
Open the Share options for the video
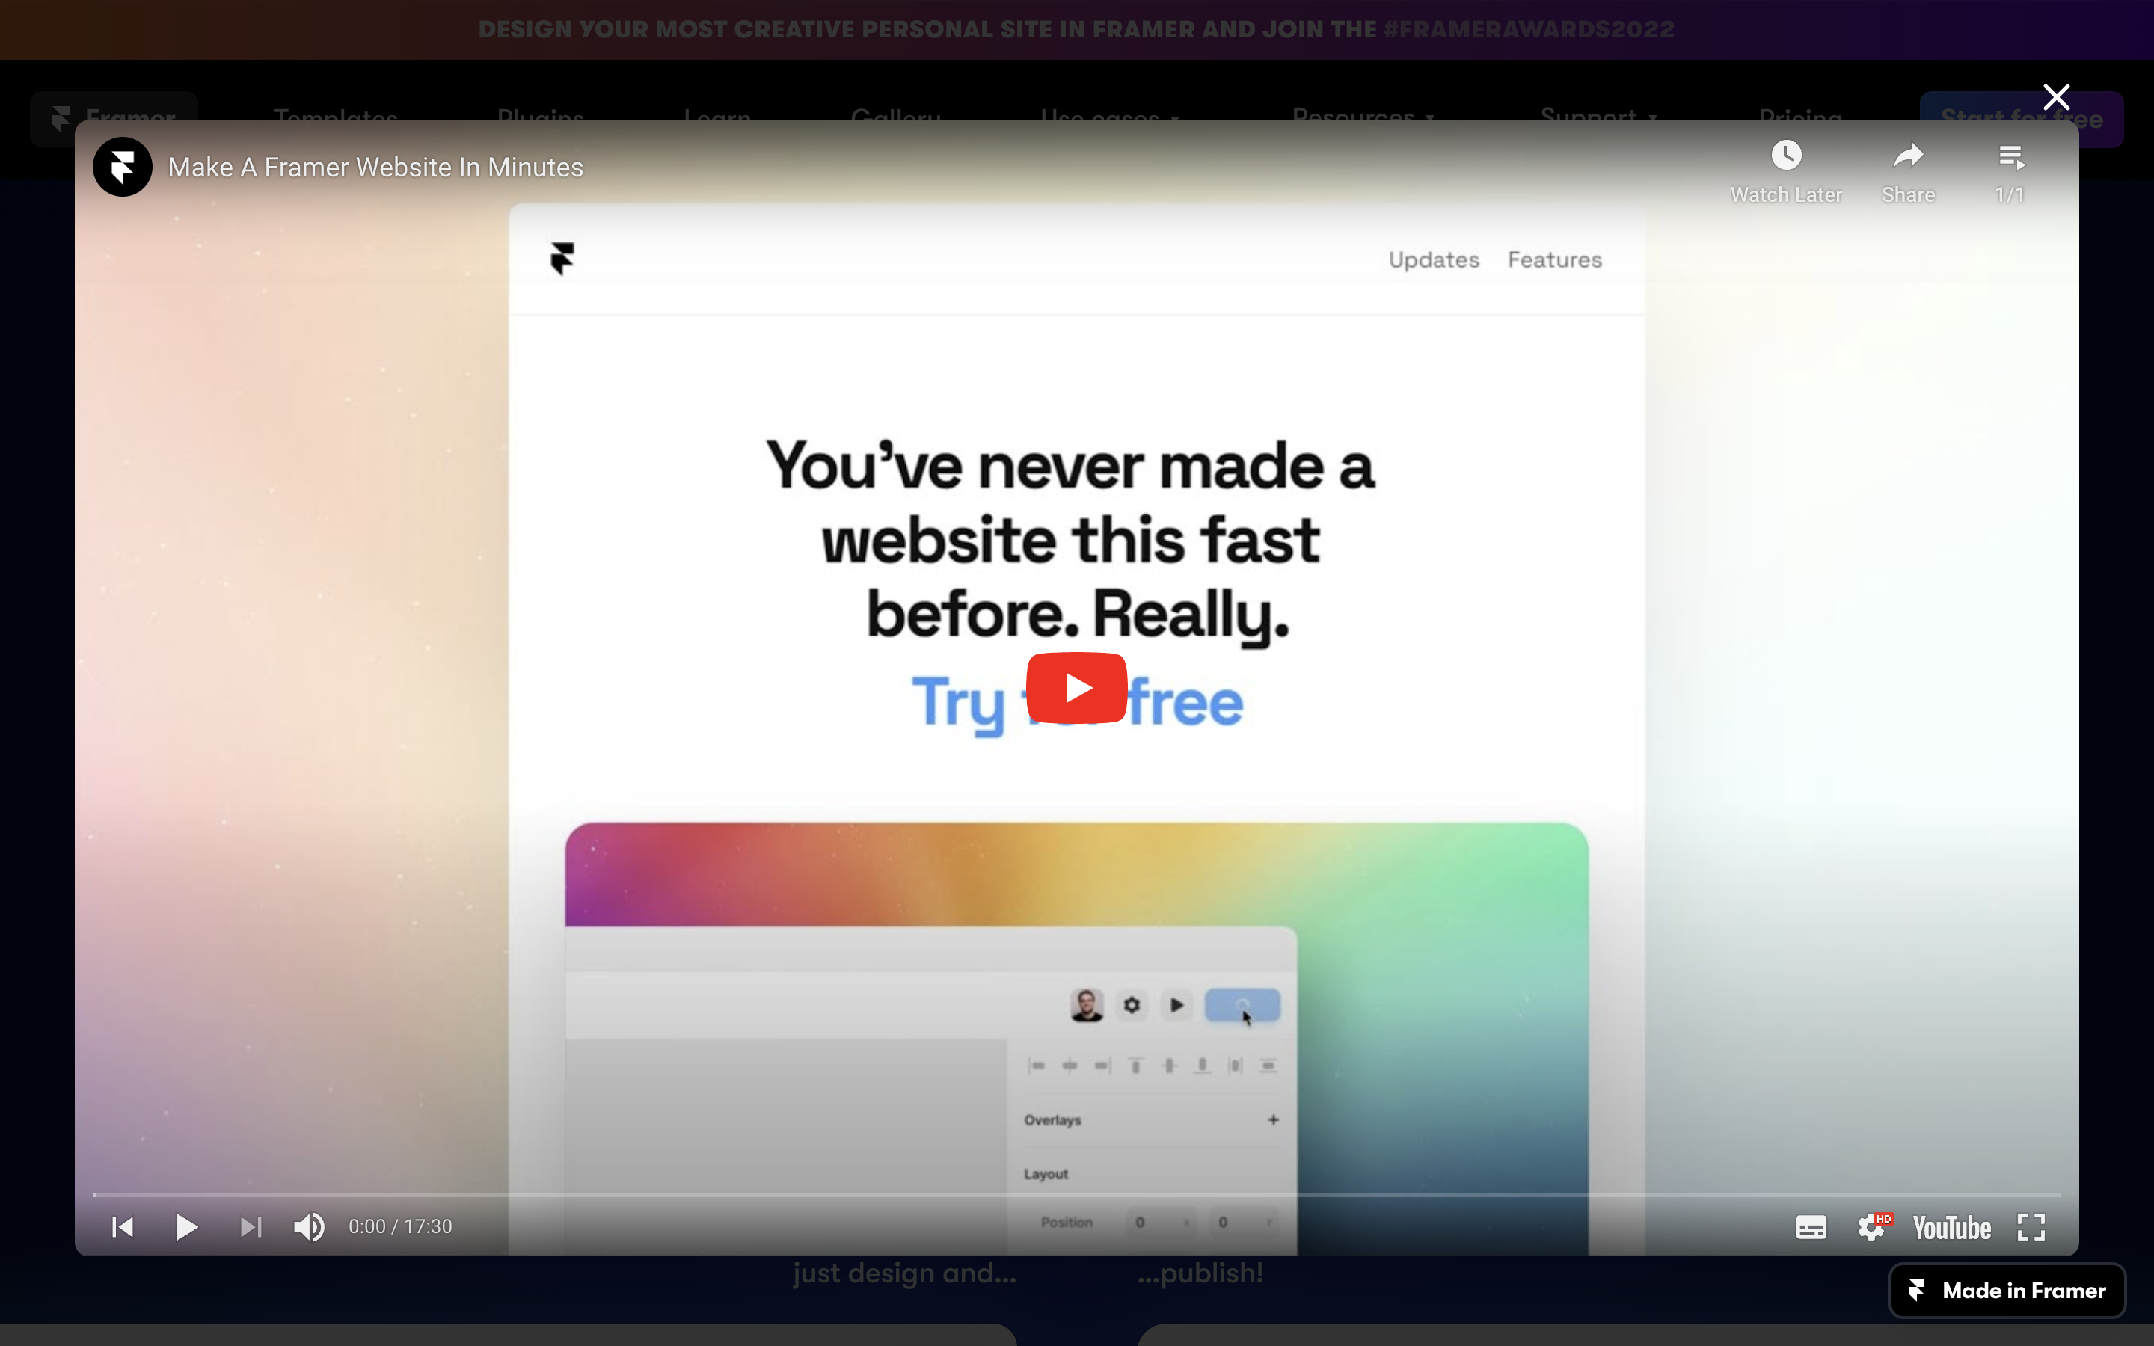pos(1909,173)
